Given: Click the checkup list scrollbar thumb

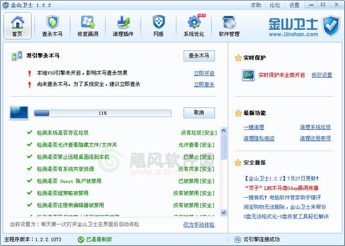Looking at the screenshot, I should (x=224, y=147).
